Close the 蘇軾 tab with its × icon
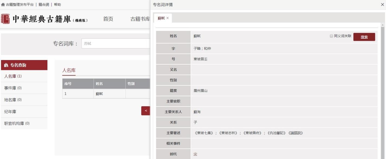The image size is (386, 159). 168,18
